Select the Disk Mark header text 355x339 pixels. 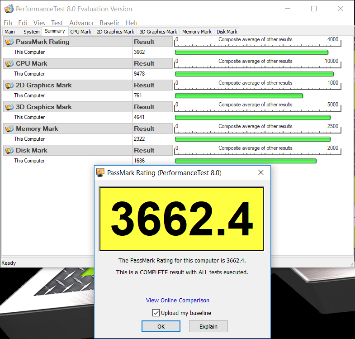click(x=32, y=150)
